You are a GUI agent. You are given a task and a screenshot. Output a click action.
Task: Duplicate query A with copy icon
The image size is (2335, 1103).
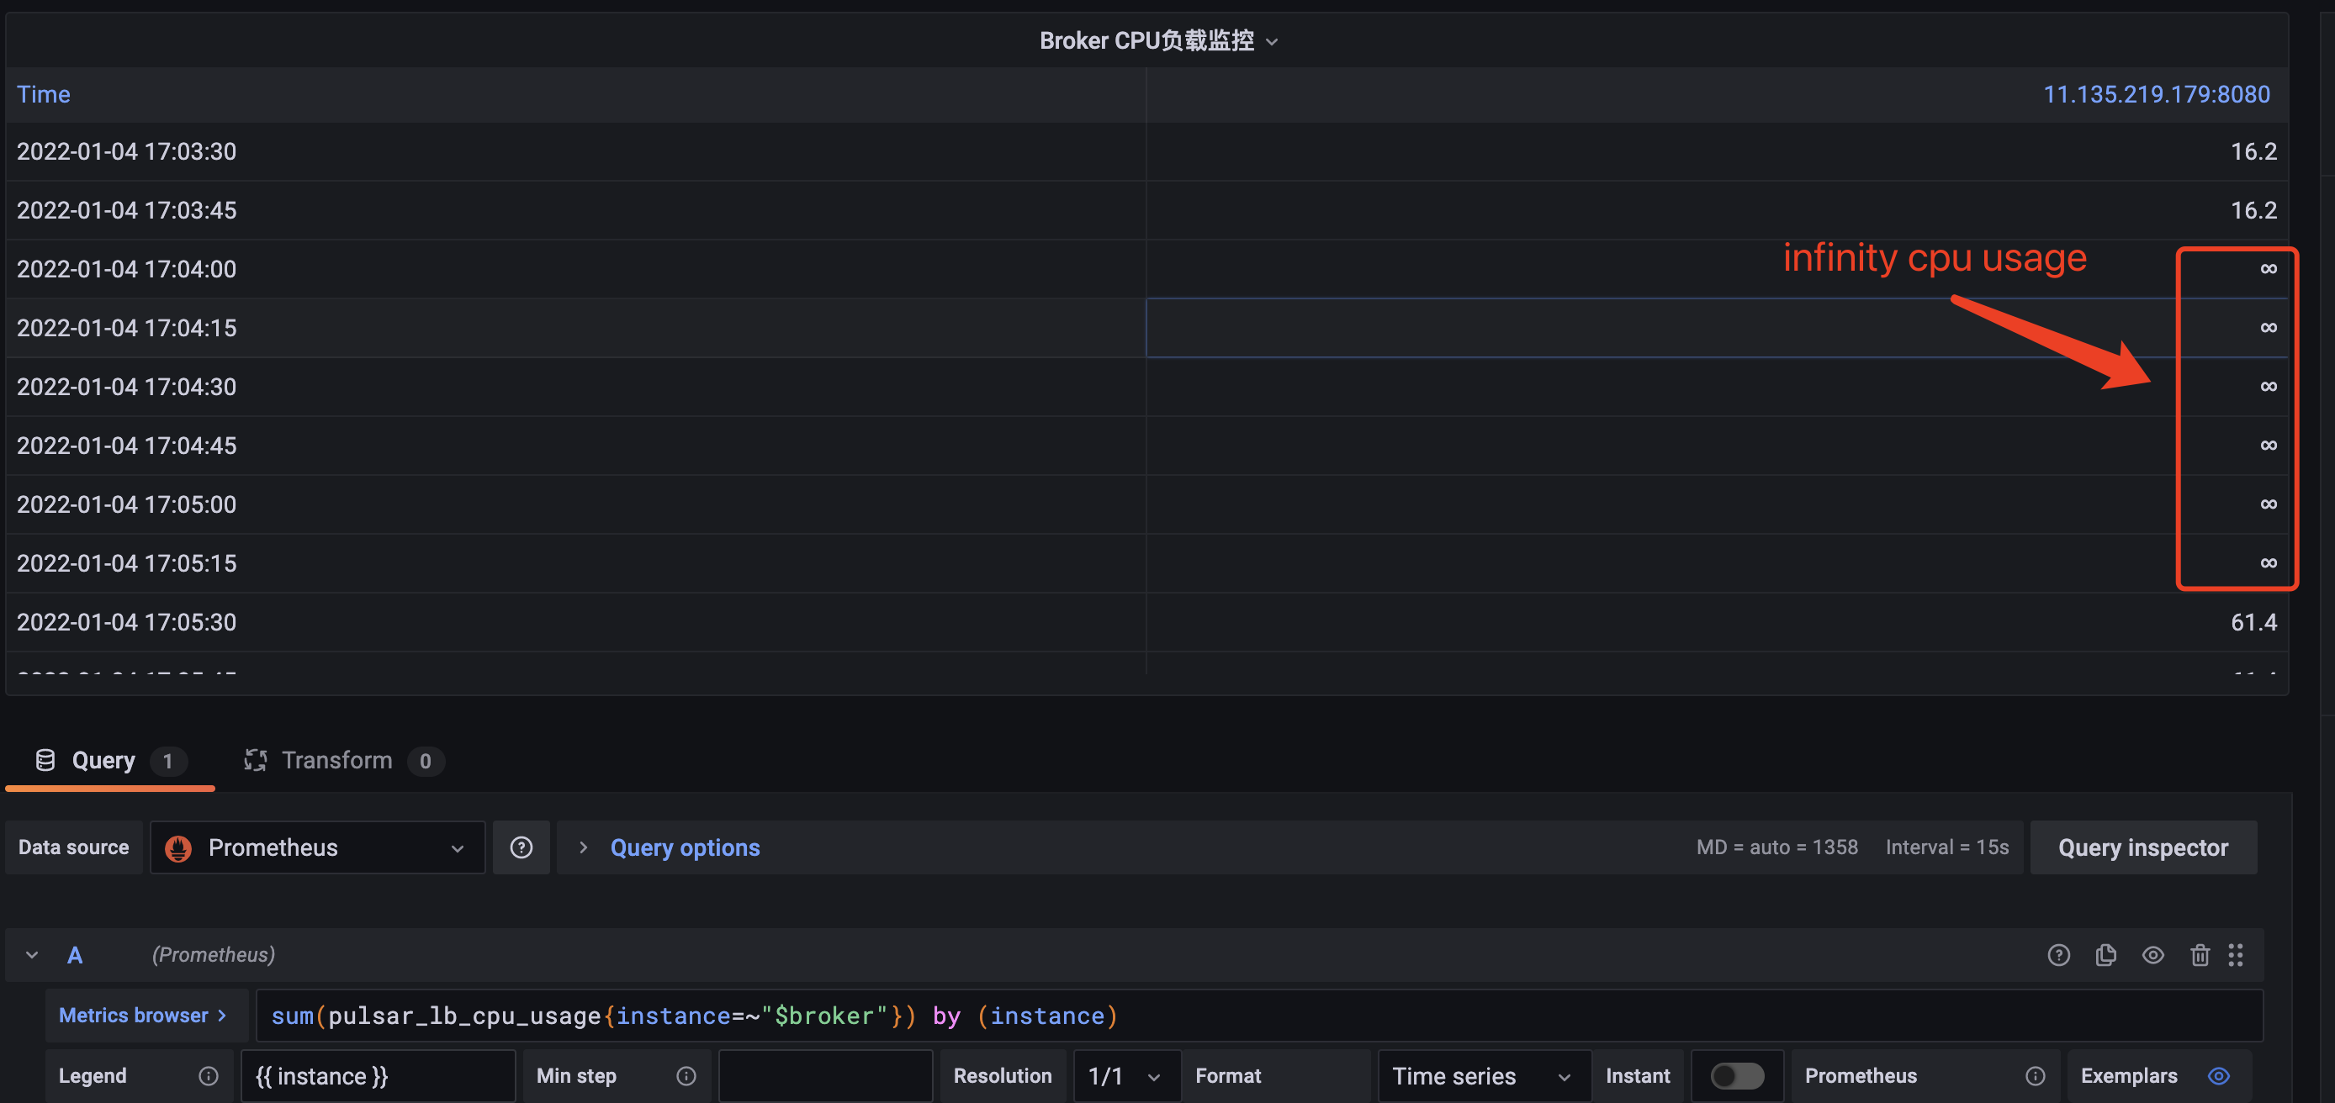(2105, 954)
